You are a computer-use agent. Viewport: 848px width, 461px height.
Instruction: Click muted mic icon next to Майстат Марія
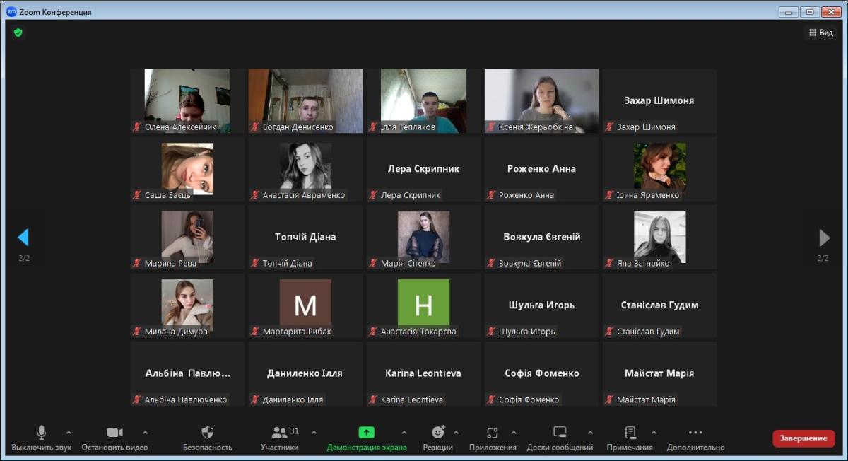point(609,399)
